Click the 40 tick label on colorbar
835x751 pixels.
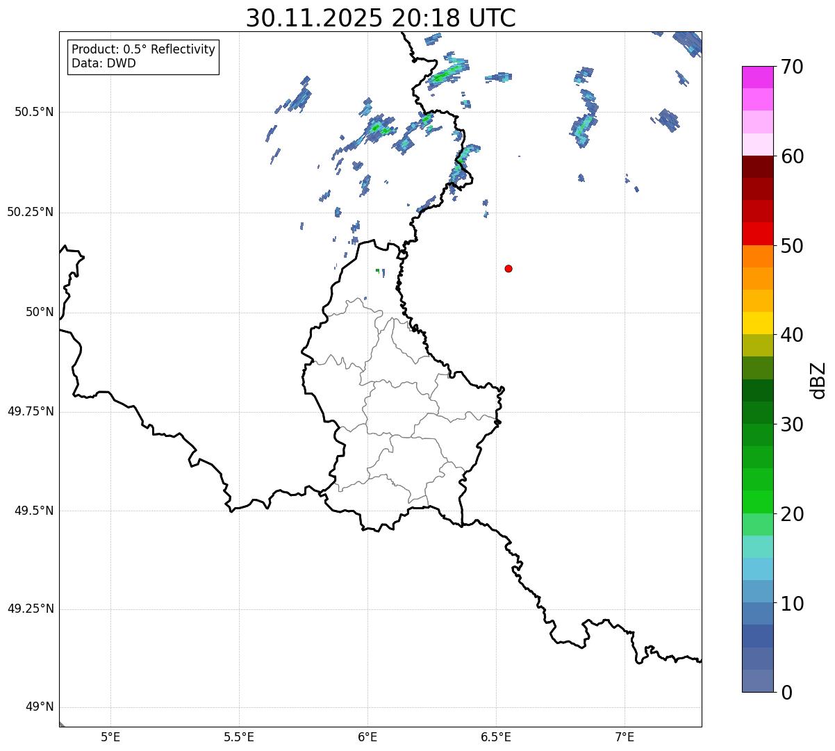pos(792,336)
